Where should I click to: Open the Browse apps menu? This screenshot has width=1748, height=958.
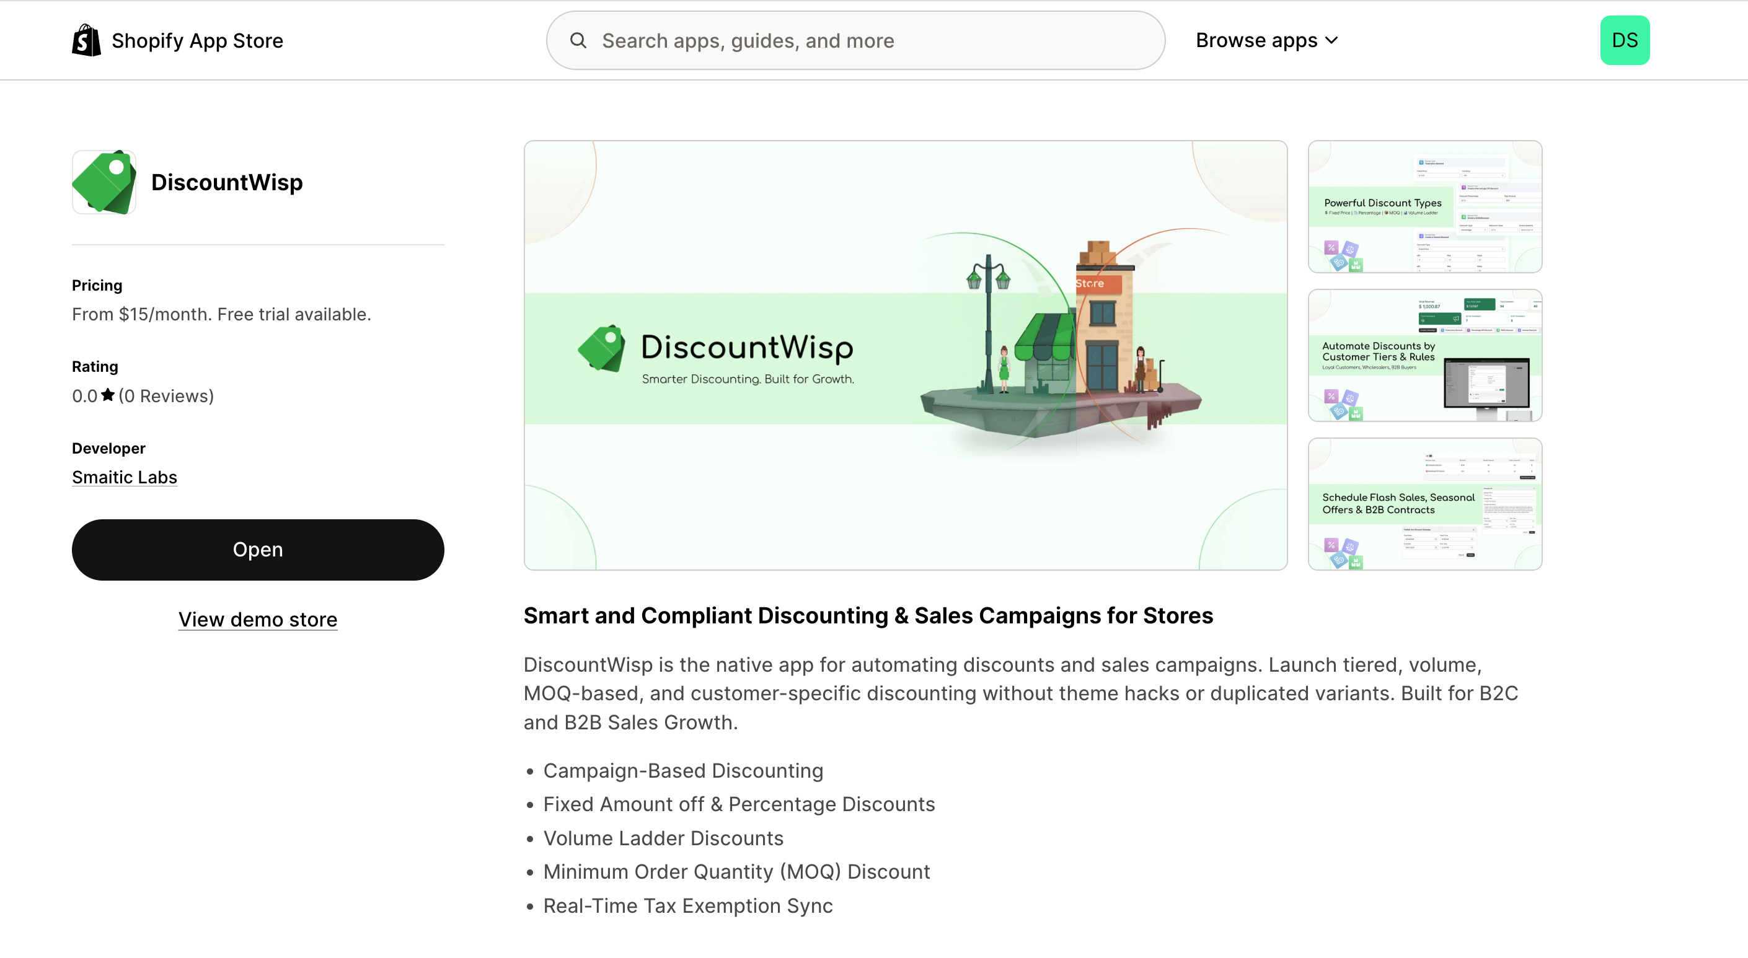(x=1256, y=41)
